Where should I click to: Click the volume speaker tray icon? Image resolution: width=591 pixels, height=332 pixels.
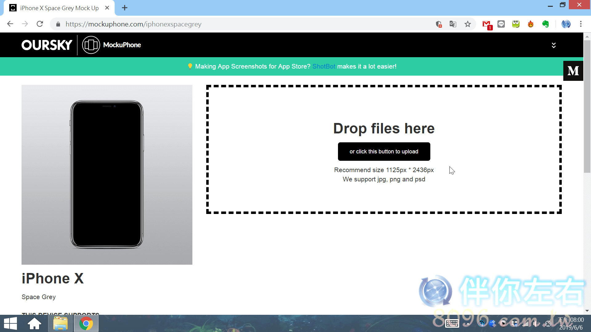[x=536, y=324]
